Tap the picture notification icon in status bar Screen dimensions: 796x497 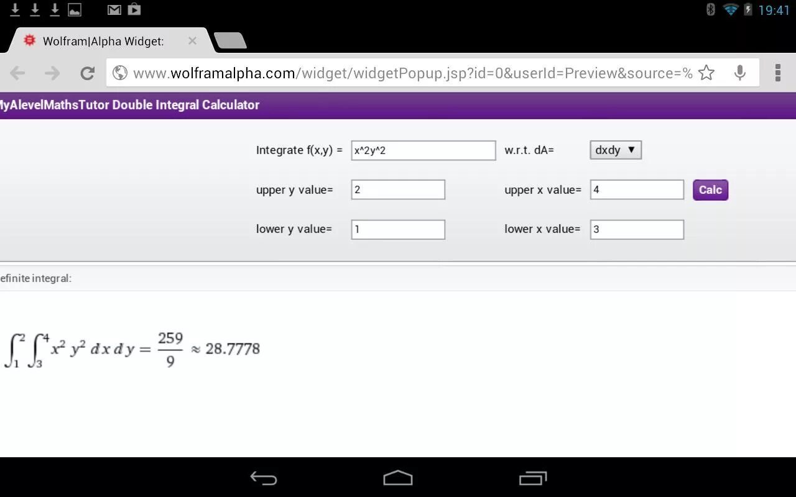[75, 9]
